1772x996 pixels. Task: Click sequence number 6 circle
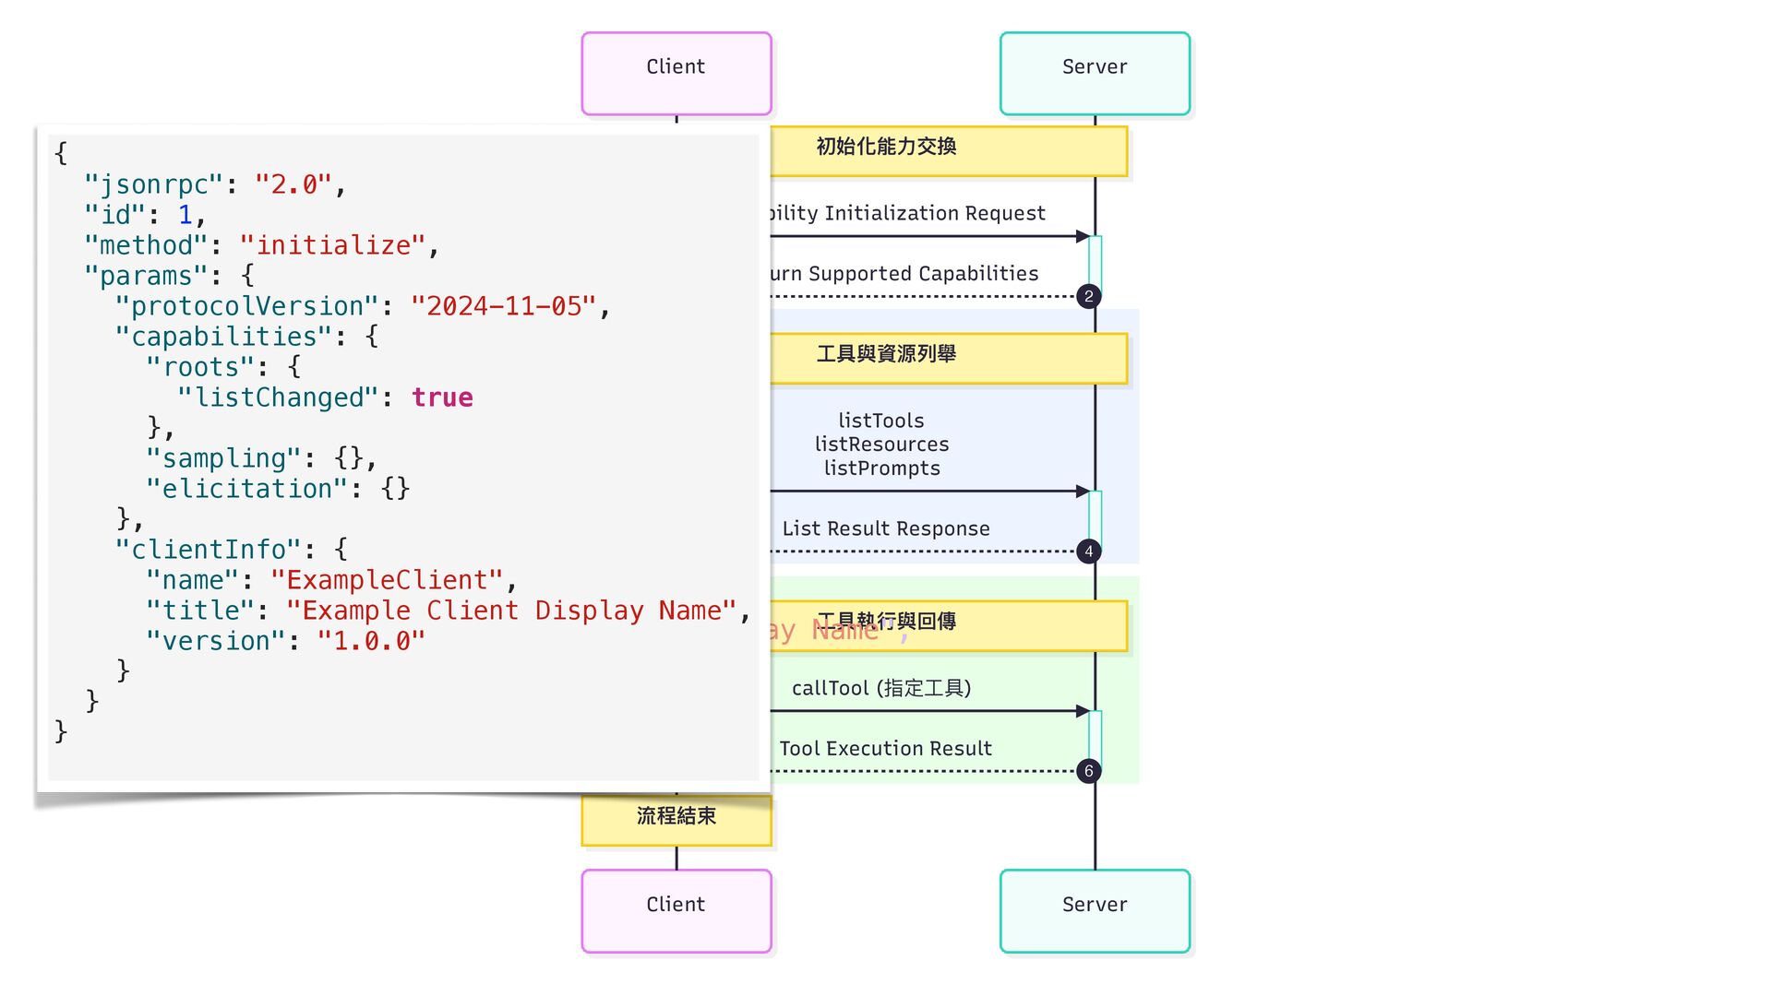[1089, 771]
